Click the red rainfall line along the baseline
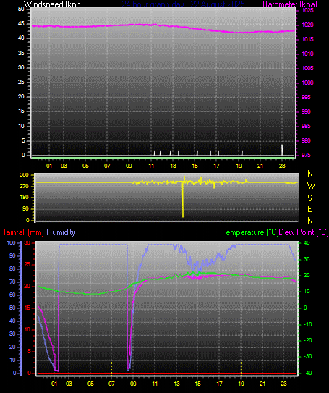Screen dimensions: 329x393 tap(167, 373)
